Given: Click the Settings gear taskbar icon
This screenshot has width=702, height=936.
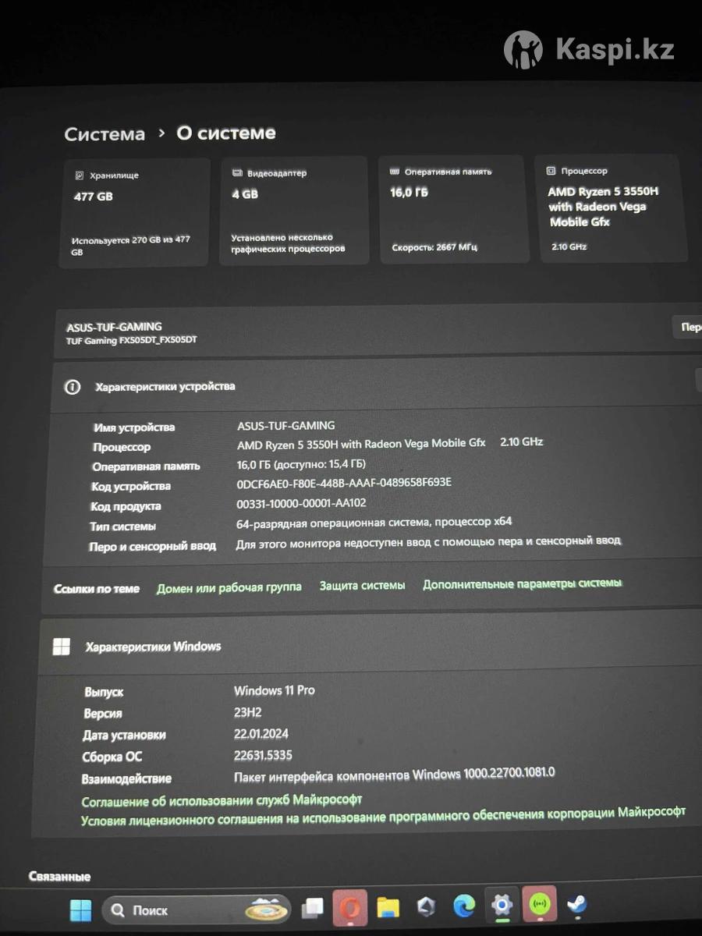Looking at the screenshot, I should click(x=502, y=906).
